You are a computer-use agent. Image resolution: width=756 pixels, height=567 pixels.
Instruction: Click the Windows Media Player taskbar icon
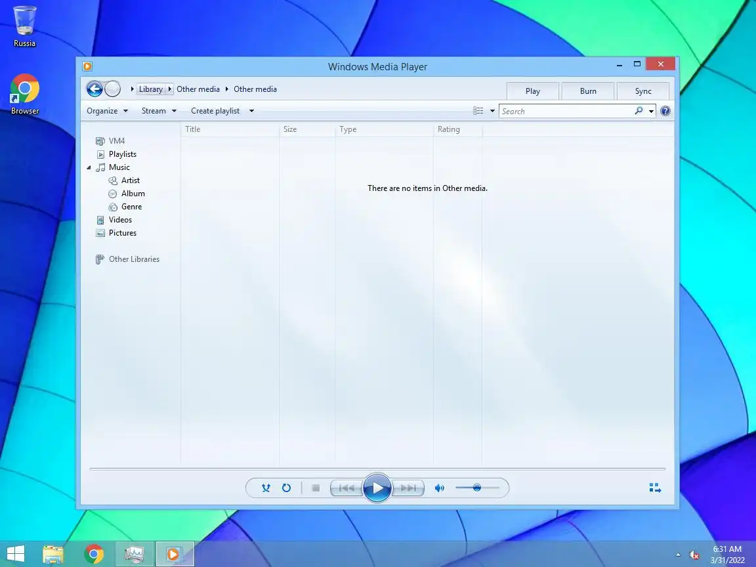click(x=175, y=554)
